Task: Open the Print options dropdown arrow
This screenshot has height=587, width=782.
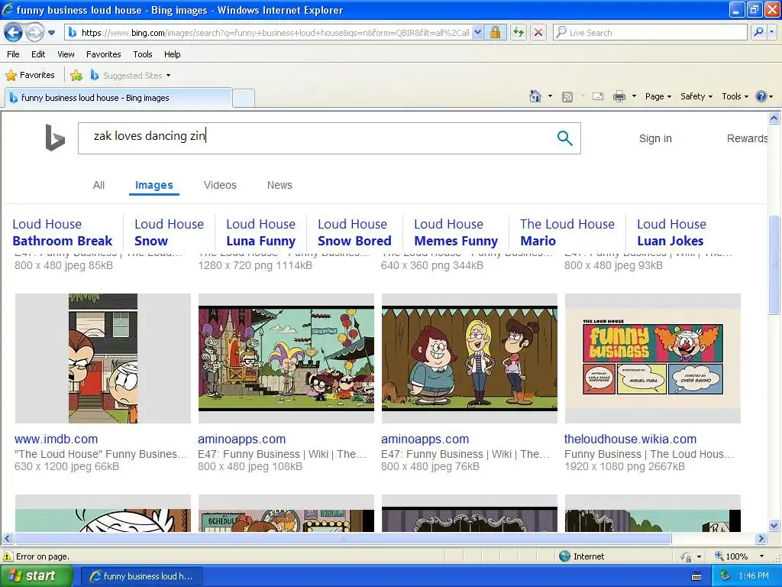Action: [634, 96]
